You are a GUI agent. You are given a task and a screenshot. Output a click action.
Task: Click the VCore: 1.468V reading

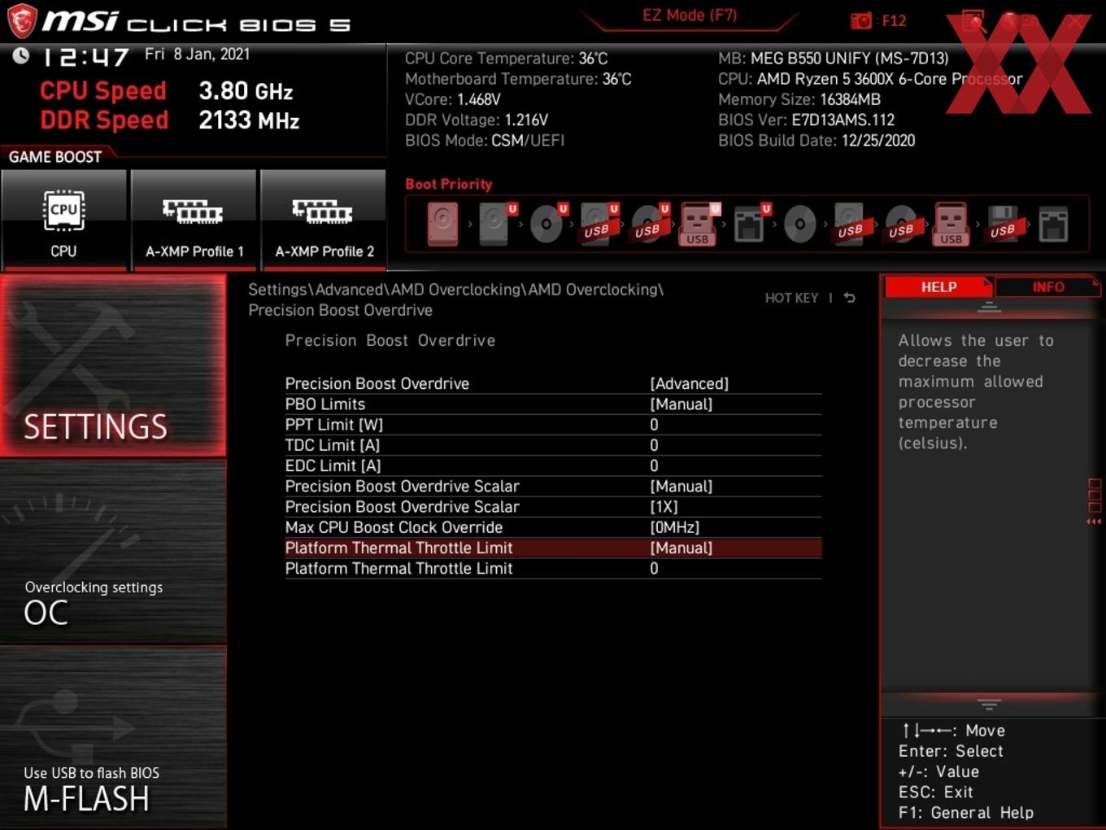point(453,99)
